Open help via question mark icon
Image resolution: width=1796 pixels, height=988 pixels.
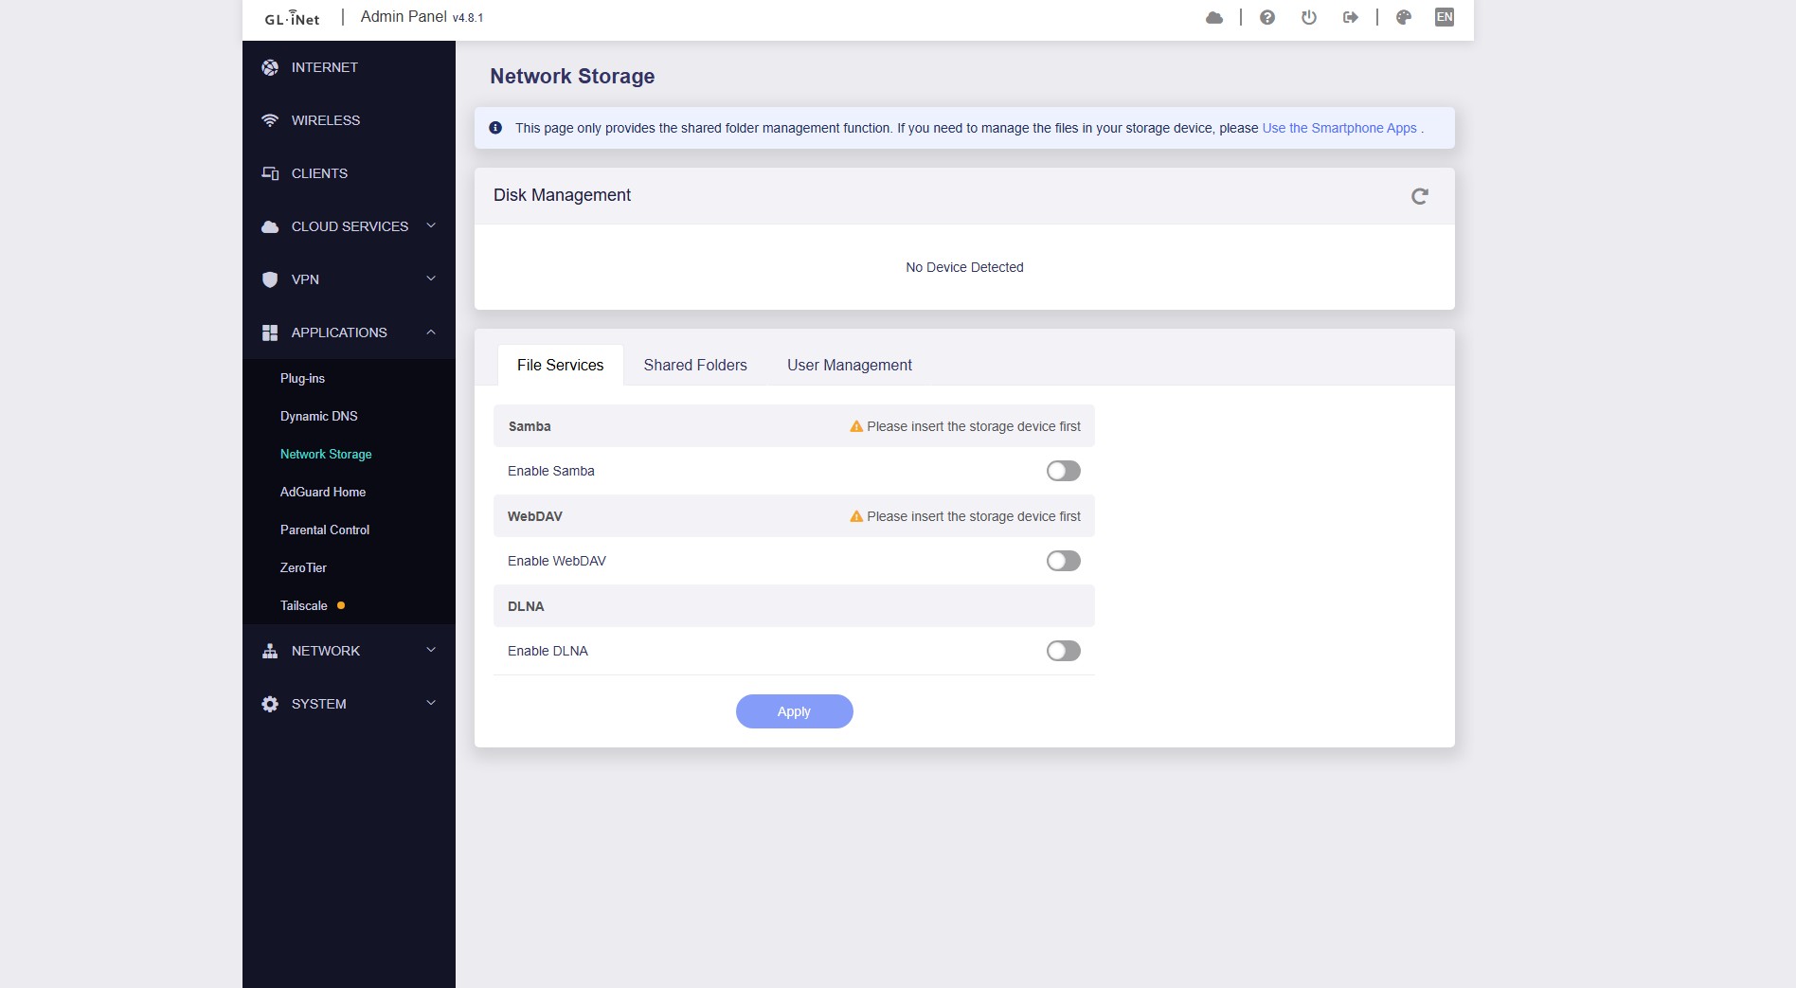[1266, 18]
